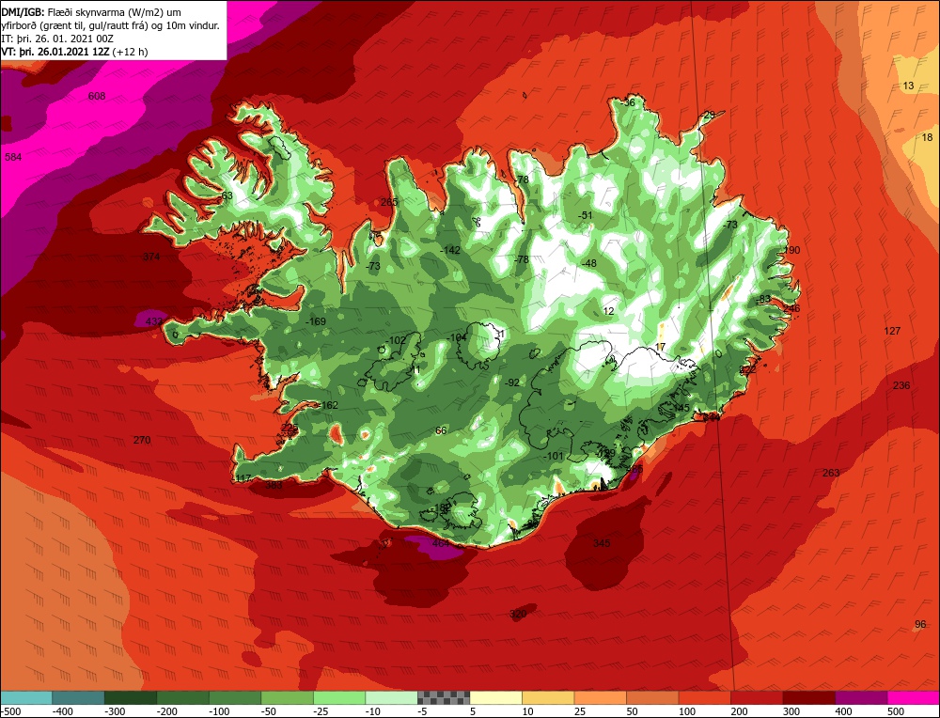Click the '236' flux value on the map
This screenshot has height=718, width=940.
pos(901,385)
